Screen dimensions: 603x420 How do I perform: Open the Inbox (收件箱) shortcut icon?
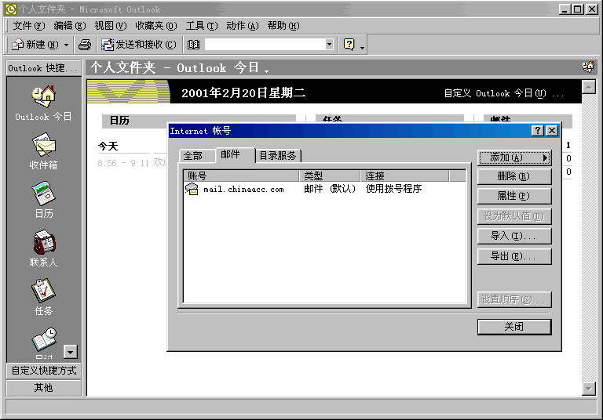point(43,145)
